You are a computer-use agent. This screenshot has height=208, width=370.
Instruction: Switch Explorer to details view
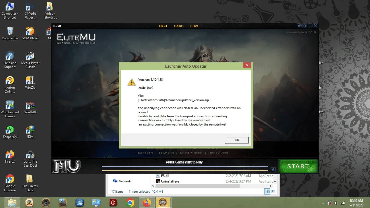pyautogui.click(x=267, y=191)
